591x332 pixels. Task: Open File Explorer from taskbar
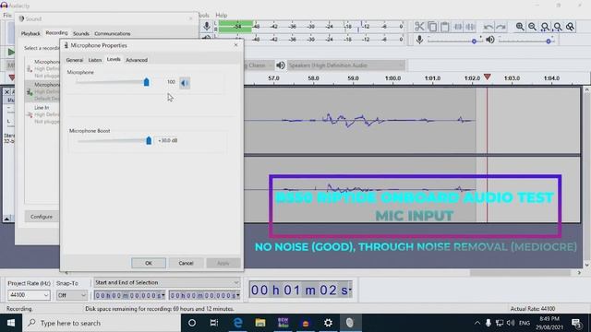click(x=260, y=323)
